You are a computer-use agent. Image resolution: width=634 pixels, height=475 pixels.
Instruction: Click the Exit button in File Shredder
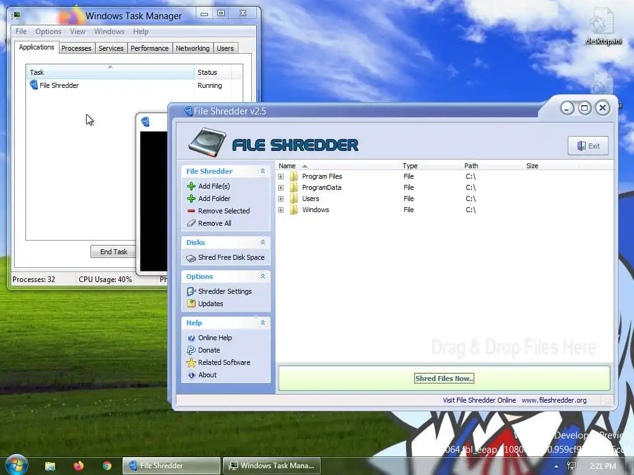tap(588, 146)
